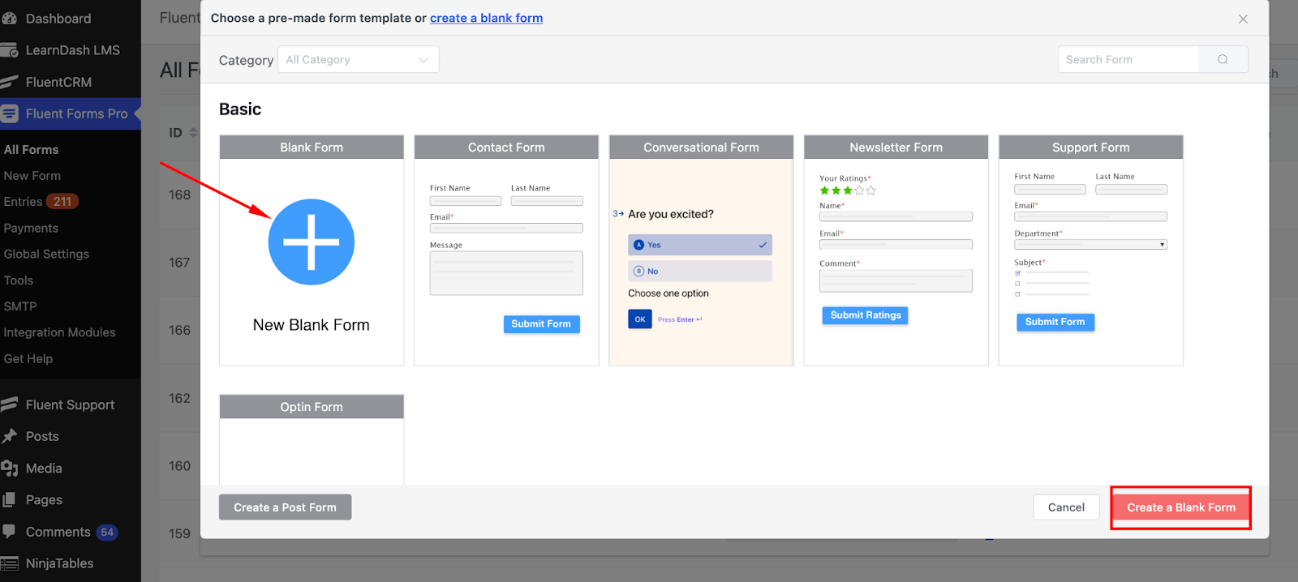This screenshot has height=582, width=1298.
Task: Click form ID 160 in table
Action: point(179,466)
